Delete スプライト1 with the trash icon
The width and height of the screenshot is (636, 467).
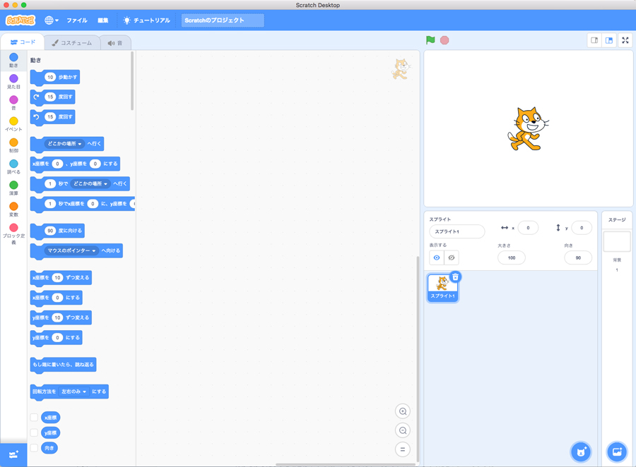click(456, 277)
